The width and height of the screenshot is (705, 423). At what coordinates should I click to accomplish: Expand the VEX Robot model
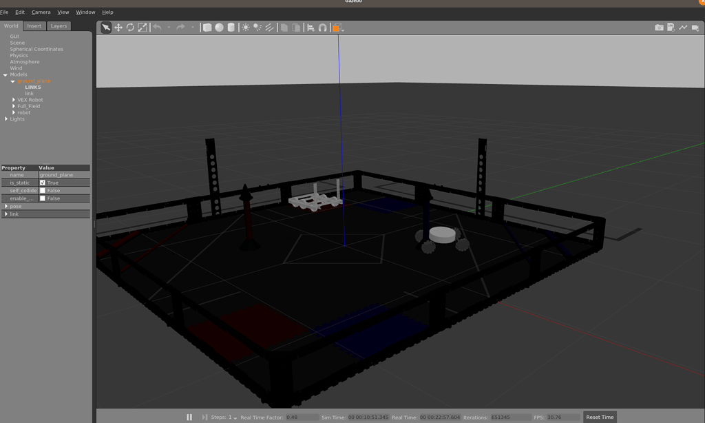tap(13, 99)
